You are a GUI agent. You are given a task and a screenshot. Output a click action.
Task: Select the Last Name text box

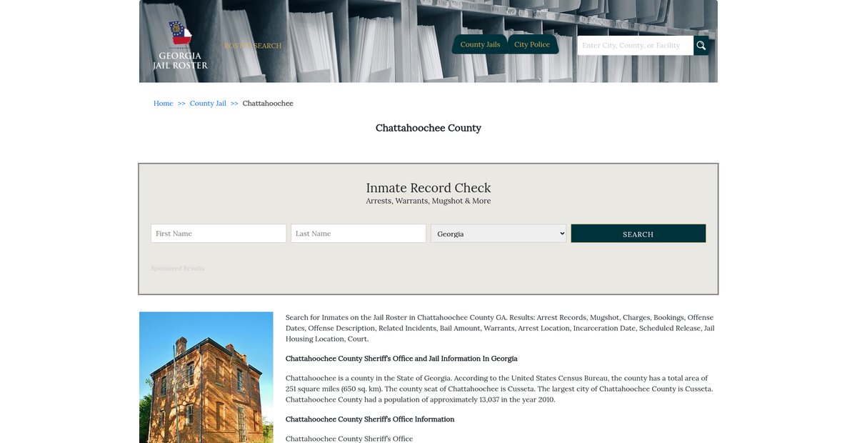coord(359,234)
